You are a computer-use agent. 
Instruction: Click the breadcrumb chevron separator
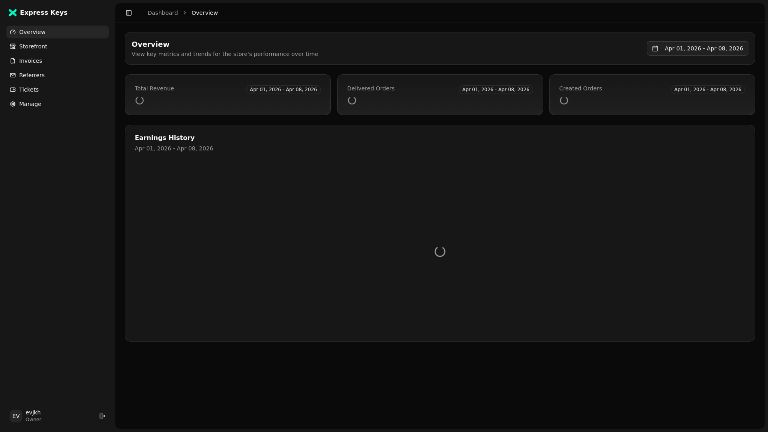[185, 13]
